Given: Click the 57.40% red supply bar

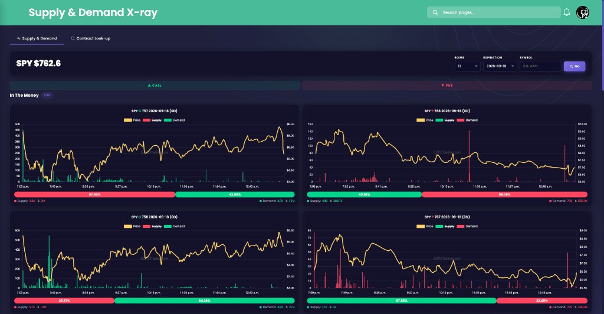Looking at the screenshot, I should point(95,195).
